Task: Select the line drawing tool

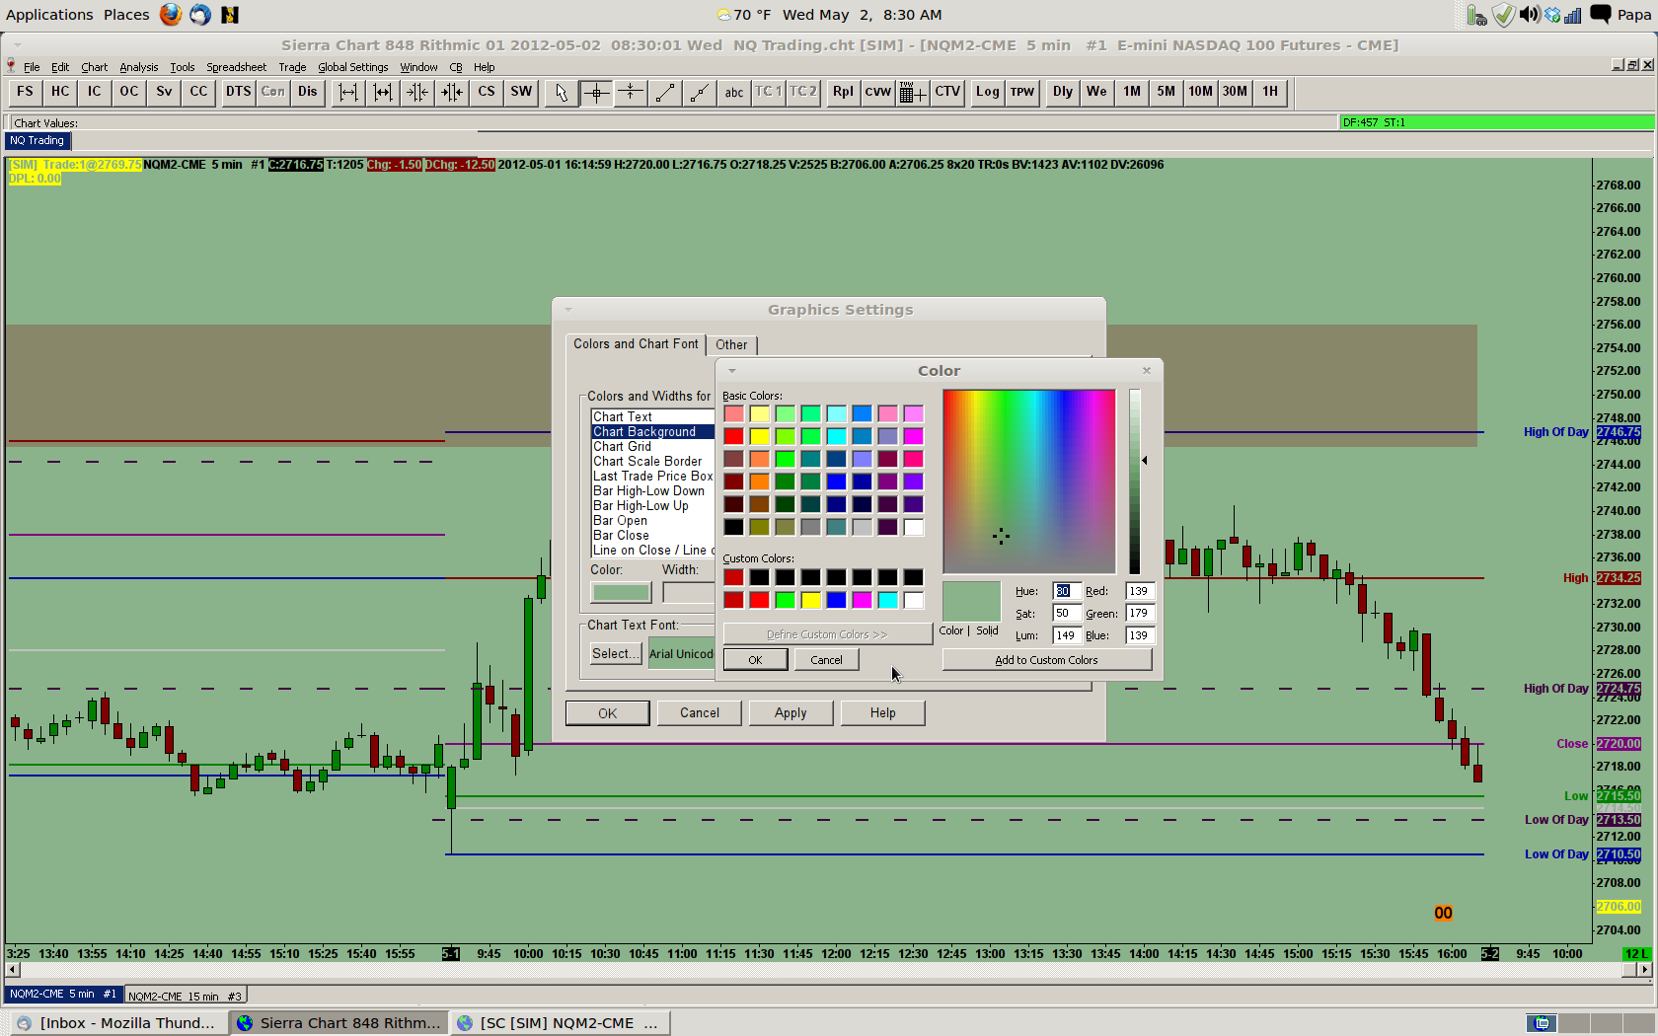Action: pyautogui.click(x=665, y=92)
